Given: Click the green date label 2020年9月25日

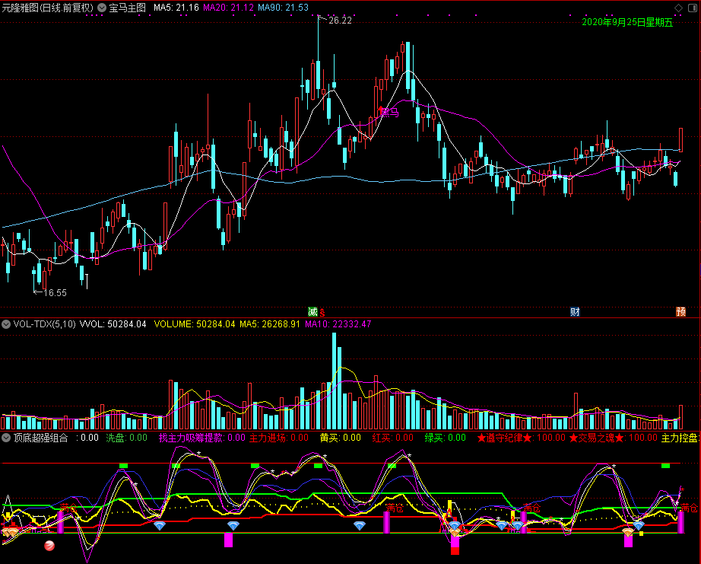Looking at the screenshot, I should click(x=627, y=22).
